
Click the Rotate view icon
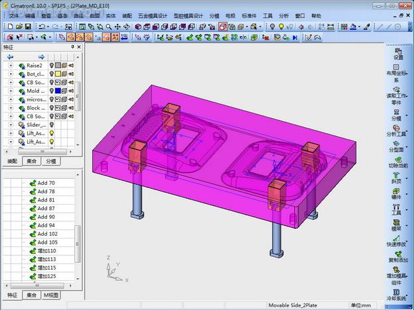point(127,26)
